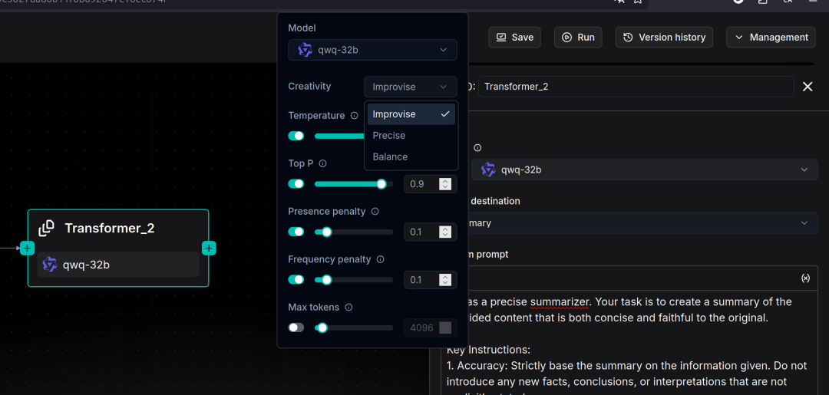The height and width of the screenshot is (395, 829).
Task: Click the Top P slider handle
Action: 381,184
